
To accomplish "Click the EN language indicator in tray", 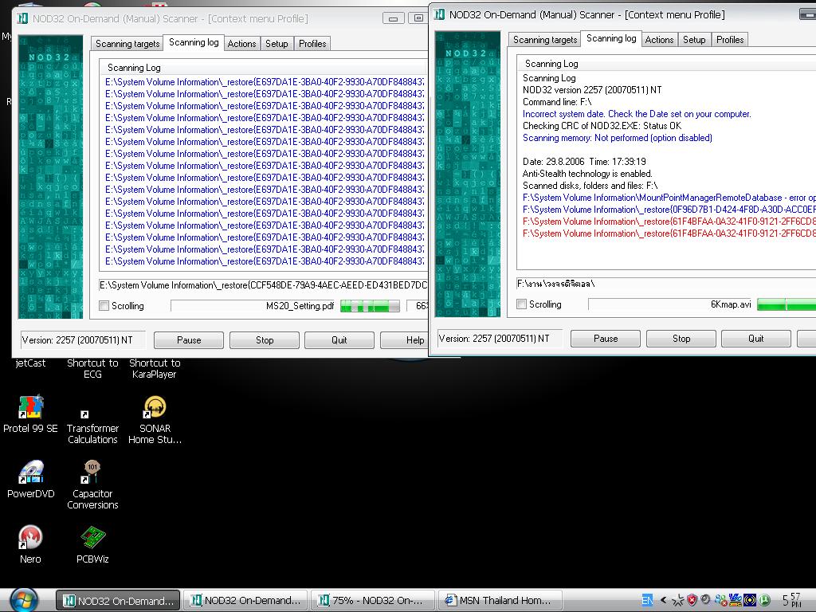I will (x=647, y=600).
